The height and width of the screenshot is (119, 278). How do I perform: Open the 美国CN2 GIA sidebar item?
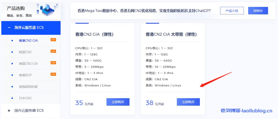pyautogui.click(x=28, y=63)
